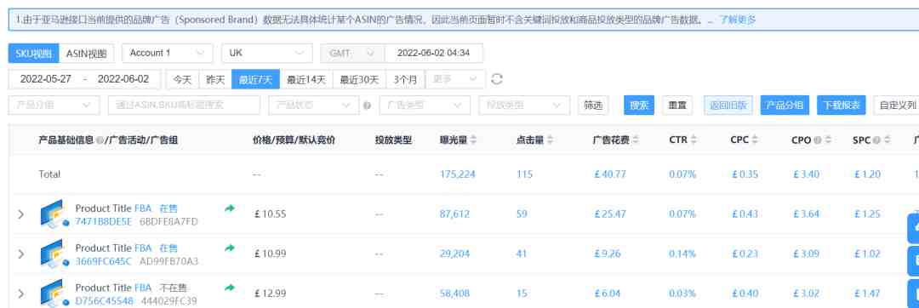The image size is (919, 308).
Task: Click the CTR value 0.14%
Action: tap(682, 254)
